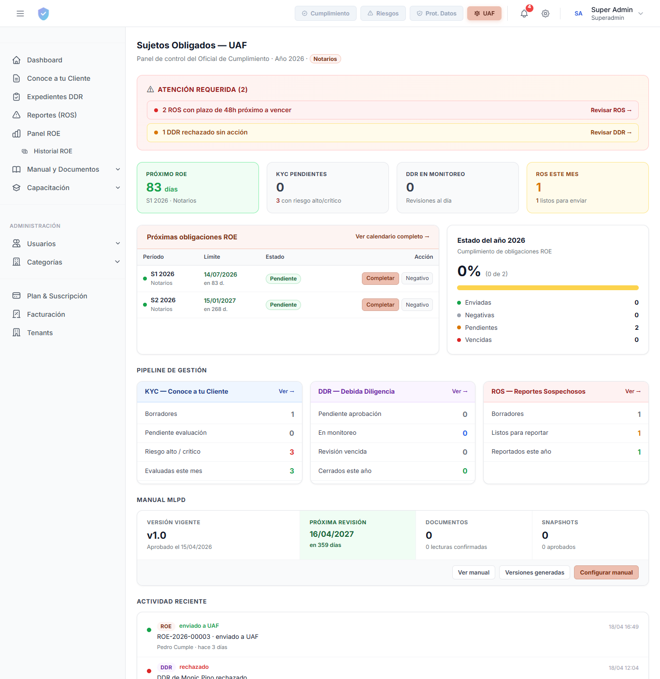
Task: Click the Expedientes DDR clipboard icon
Action: click(16, 97)
